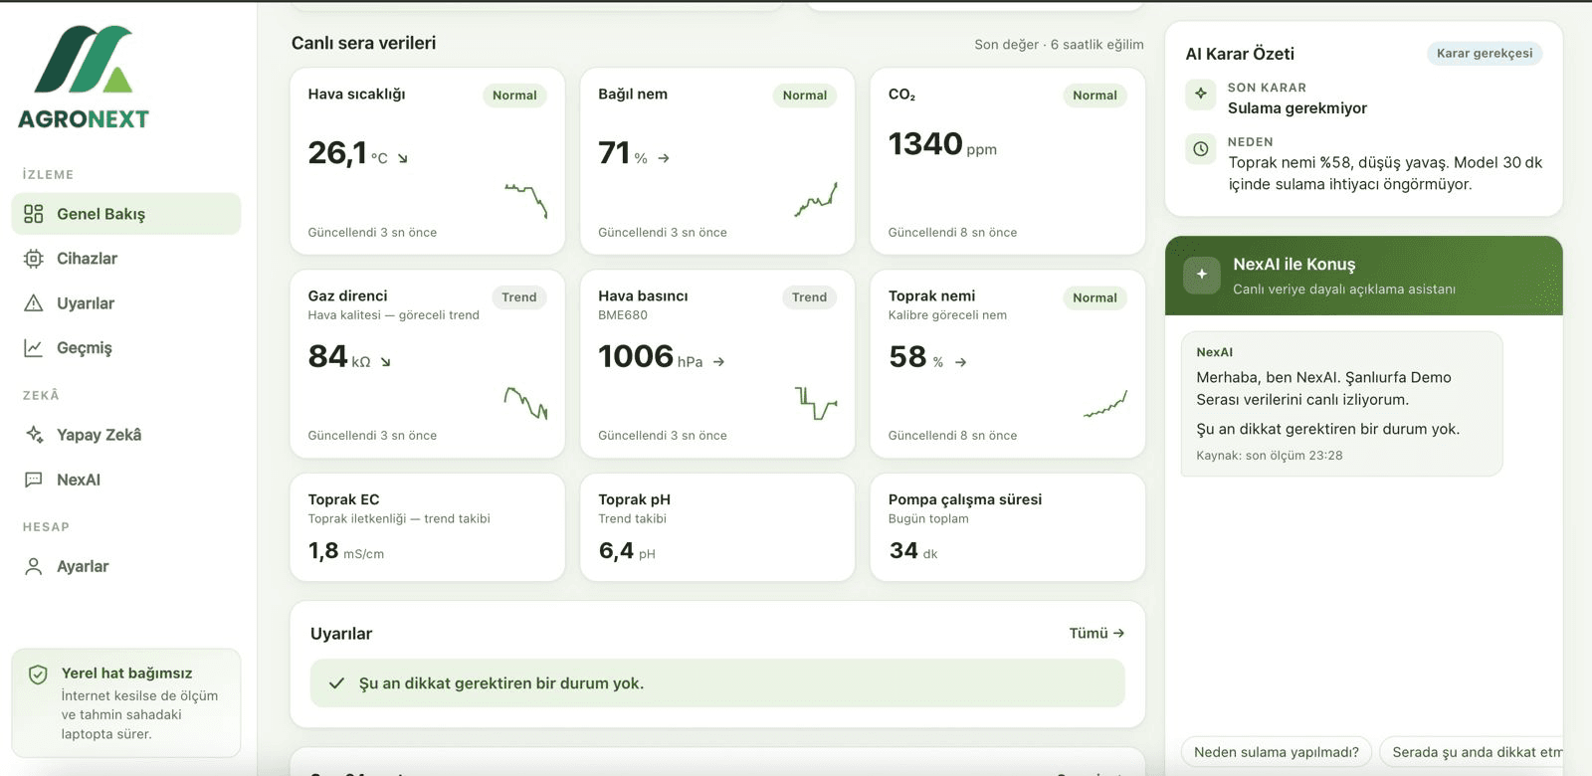This screenshot has width=1592, height=776.
Task: Click Pompa çalışma süresi 34 dk value
Action: coord(913,551)
